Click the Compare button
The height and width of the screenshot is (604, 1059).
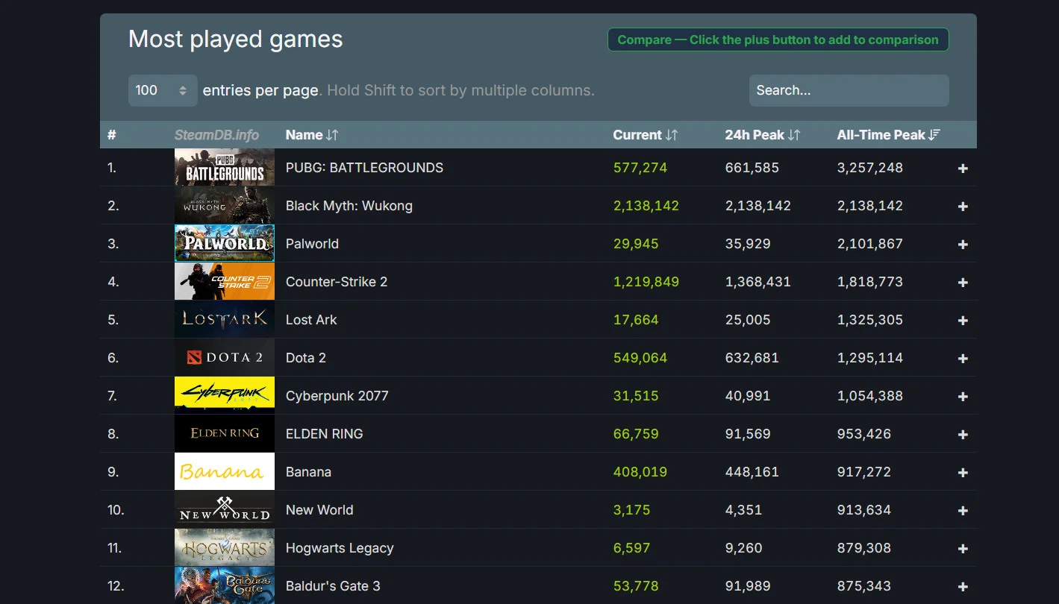coord(778,40)
